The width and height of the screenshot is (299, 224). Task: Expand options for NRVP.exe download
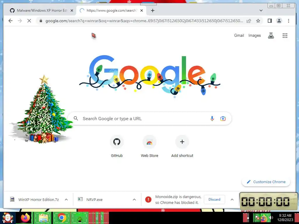tap(134, 199)
